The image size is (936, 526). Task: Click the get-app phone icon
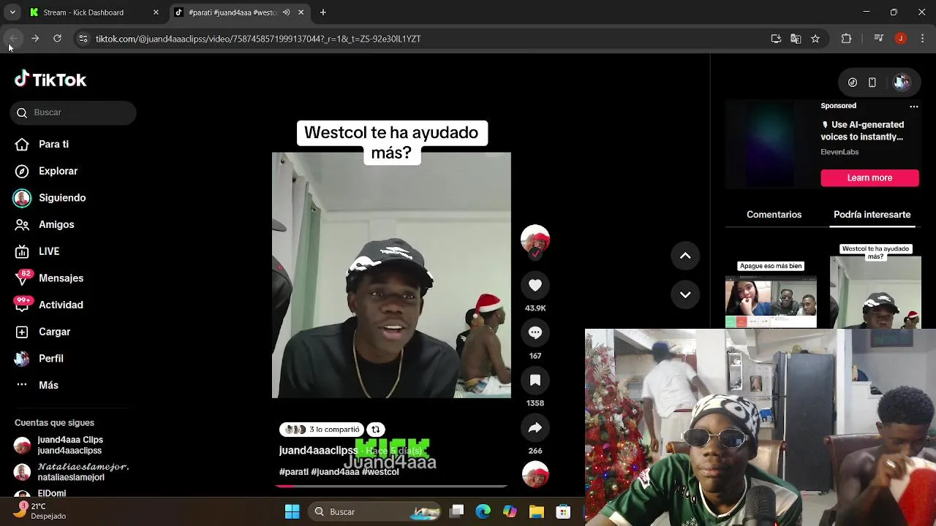click(x=872, y=83)
